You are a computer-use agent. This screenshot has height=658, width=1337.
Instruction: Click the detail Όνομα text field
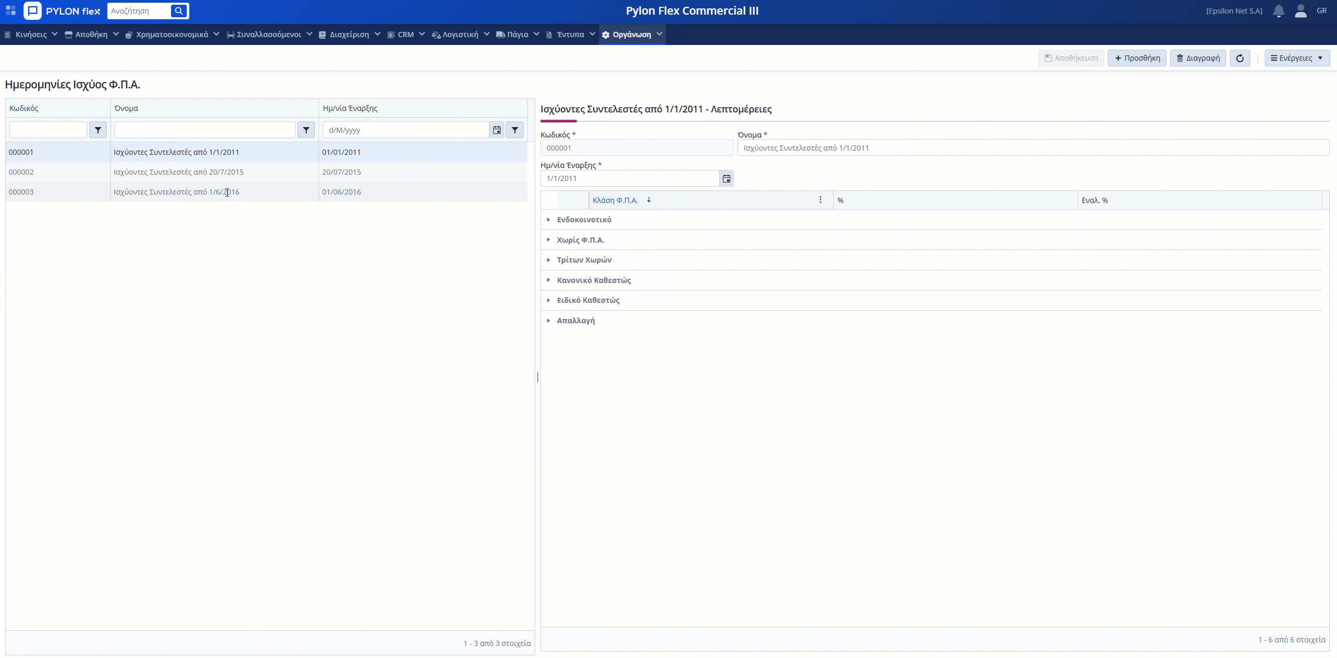tap(1033, 148)
